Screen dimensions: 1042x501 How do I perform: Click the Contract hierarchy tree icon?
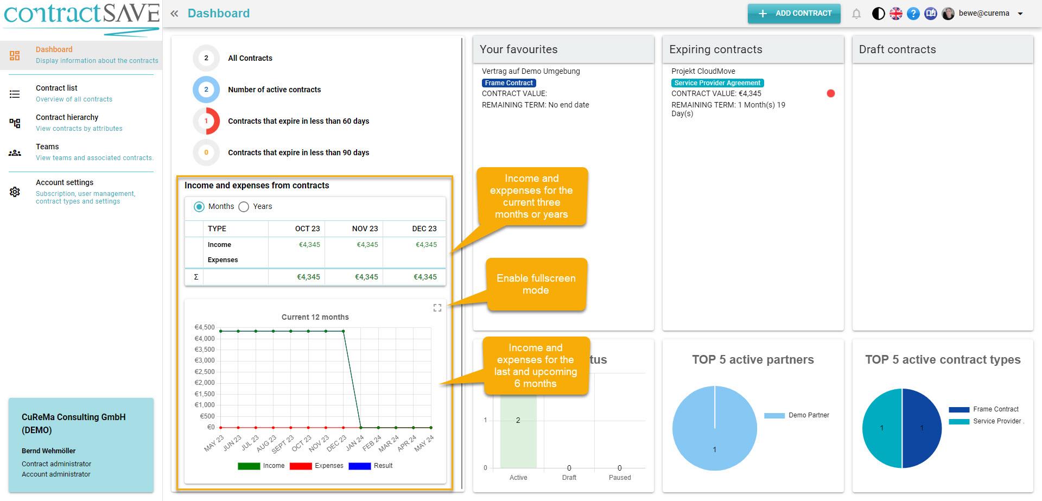pyautogui.click(x=15, y=123)
